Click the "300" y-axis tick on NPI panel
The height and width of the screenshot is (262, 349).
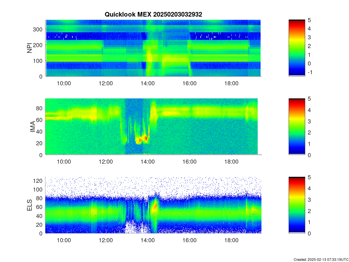coord(38,29)
